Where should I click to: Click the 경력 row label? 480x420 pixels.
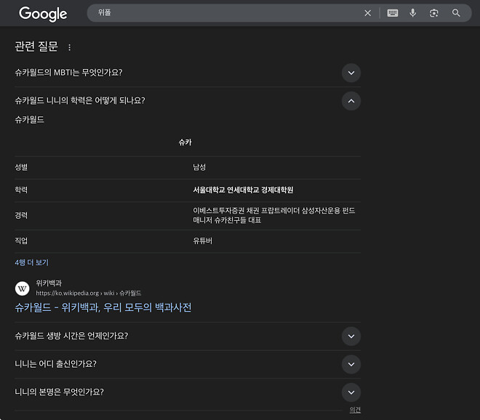[x=21, y=215]
